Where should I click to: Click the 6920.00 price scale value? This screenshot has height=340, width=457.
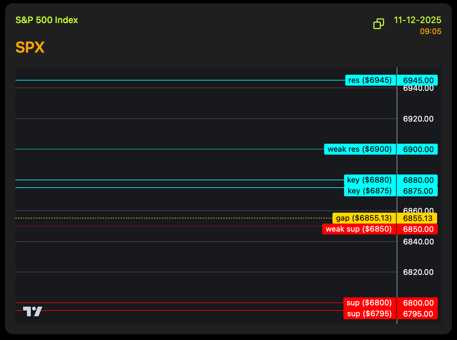tap(418, 119)
